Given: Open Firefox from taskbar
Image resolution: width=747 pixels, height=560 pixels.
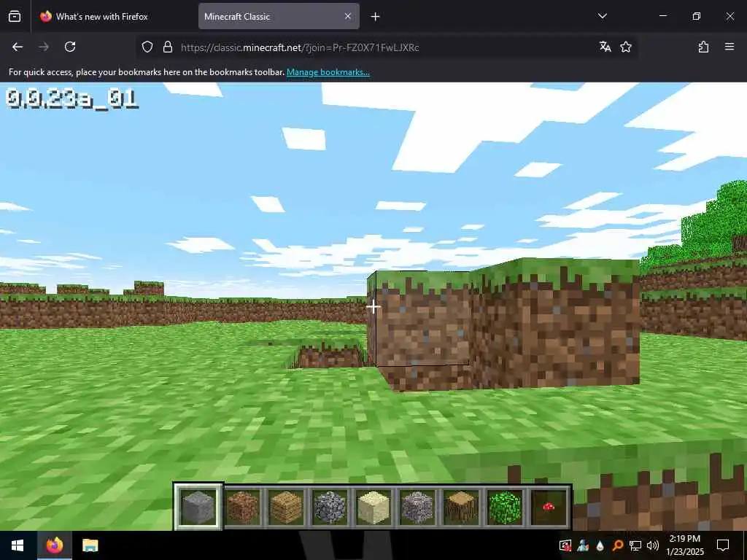Looking at the screenshot, I should (x=55, y=545).
